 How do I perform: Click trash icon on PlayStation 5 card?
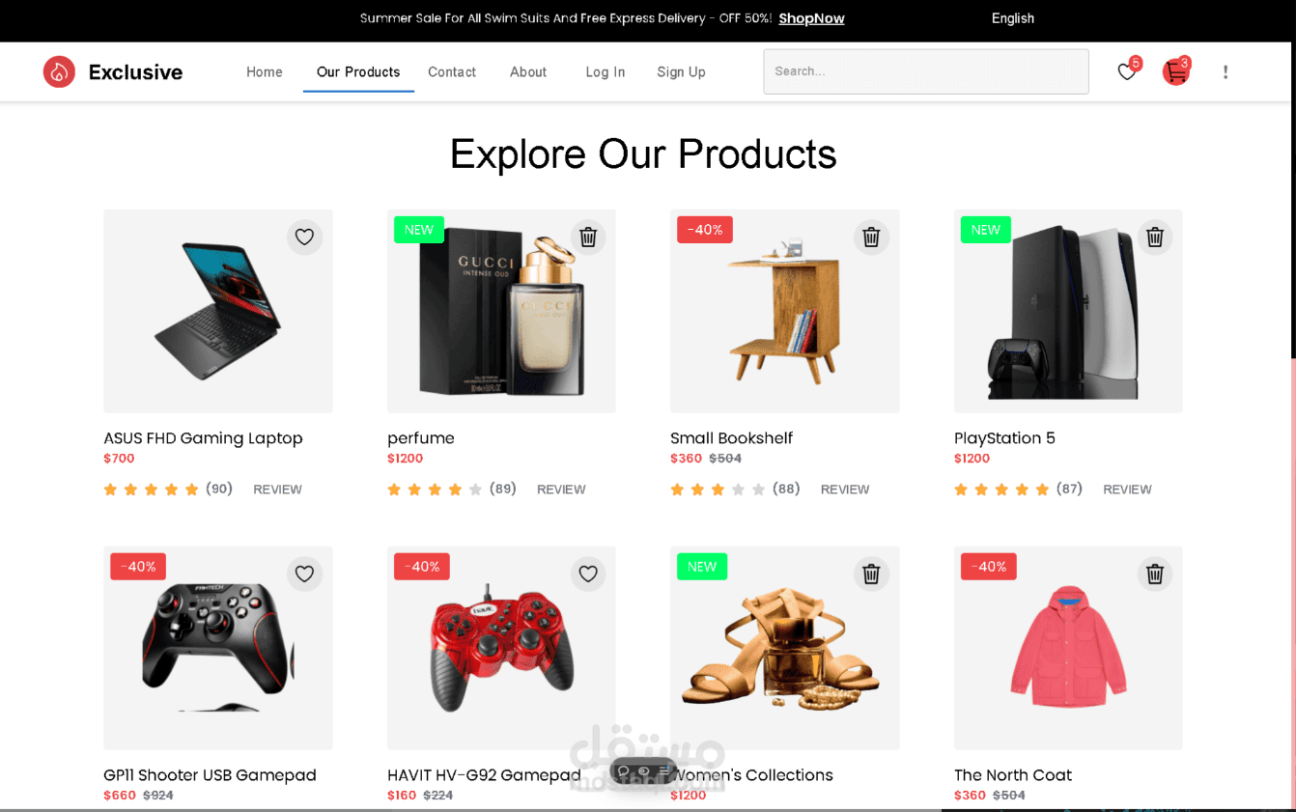1155,237
